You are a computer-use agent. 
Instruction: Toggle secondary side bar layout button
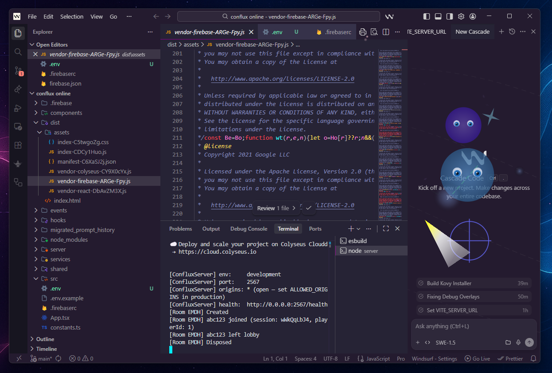point(450,16)
